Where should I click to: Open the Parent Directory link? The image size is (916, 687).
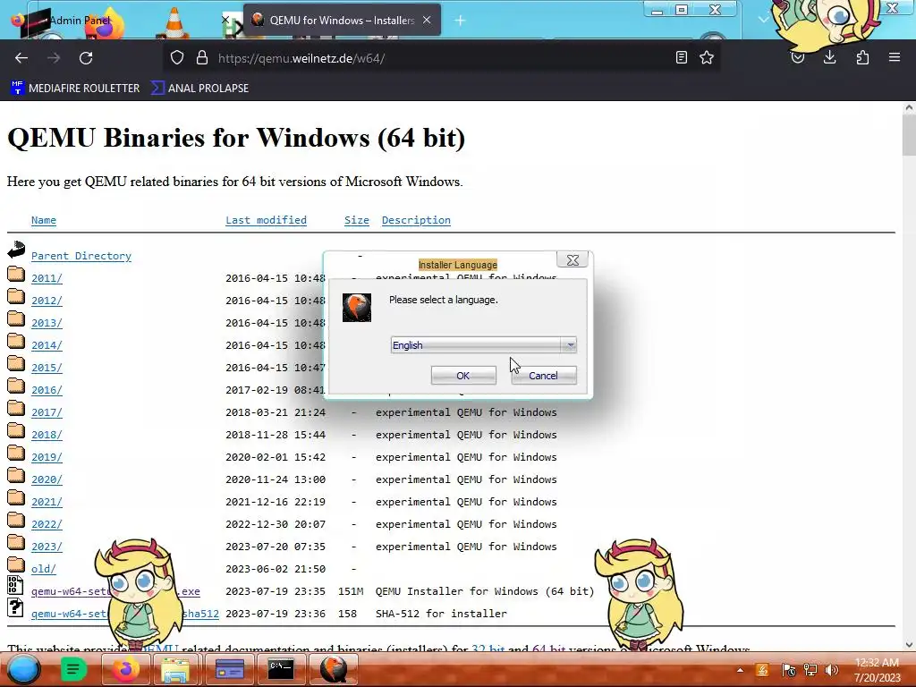(x=81, y=256)
